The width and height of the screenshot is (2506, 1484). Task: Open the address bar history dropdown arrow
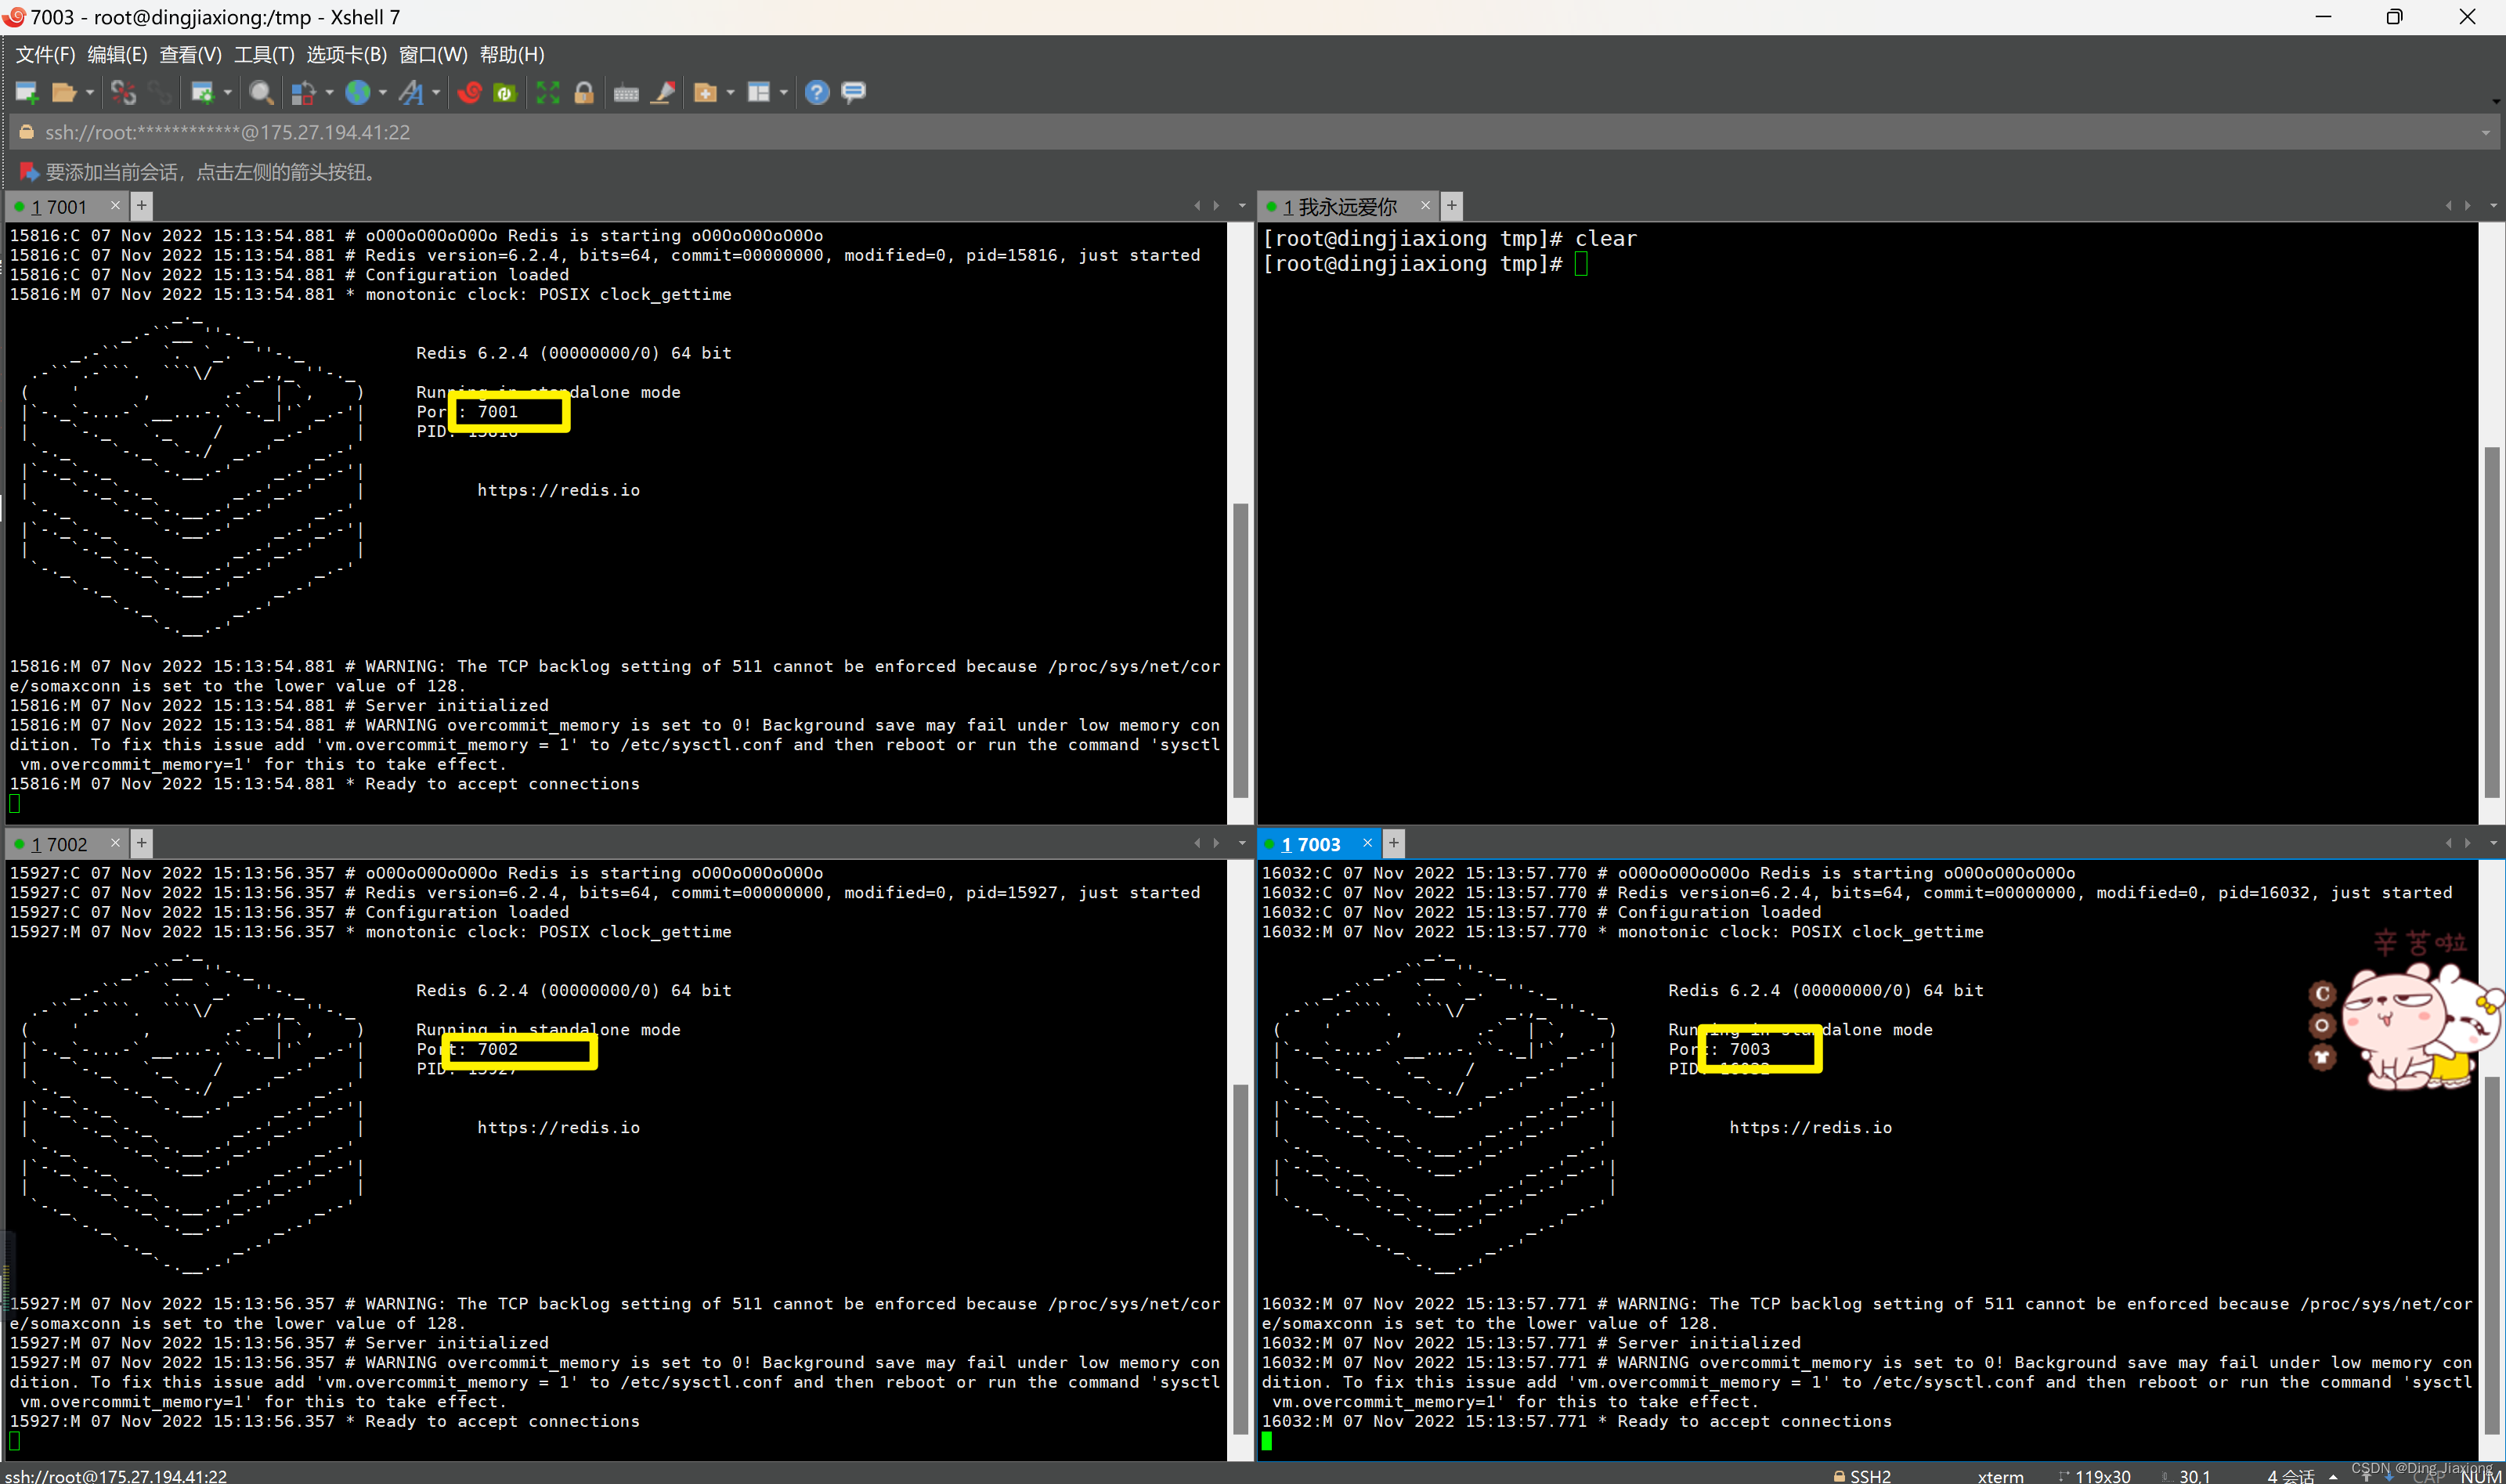click(2485, 133)
